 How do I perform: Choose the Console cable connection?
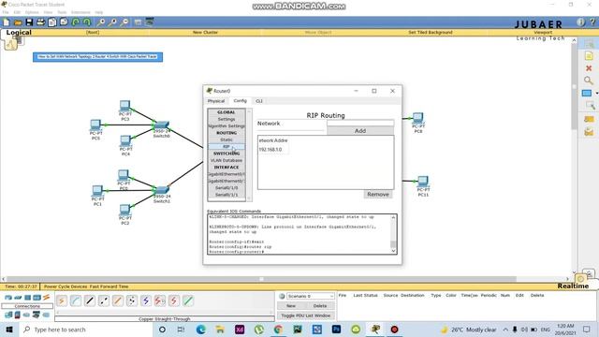(76, 300)
